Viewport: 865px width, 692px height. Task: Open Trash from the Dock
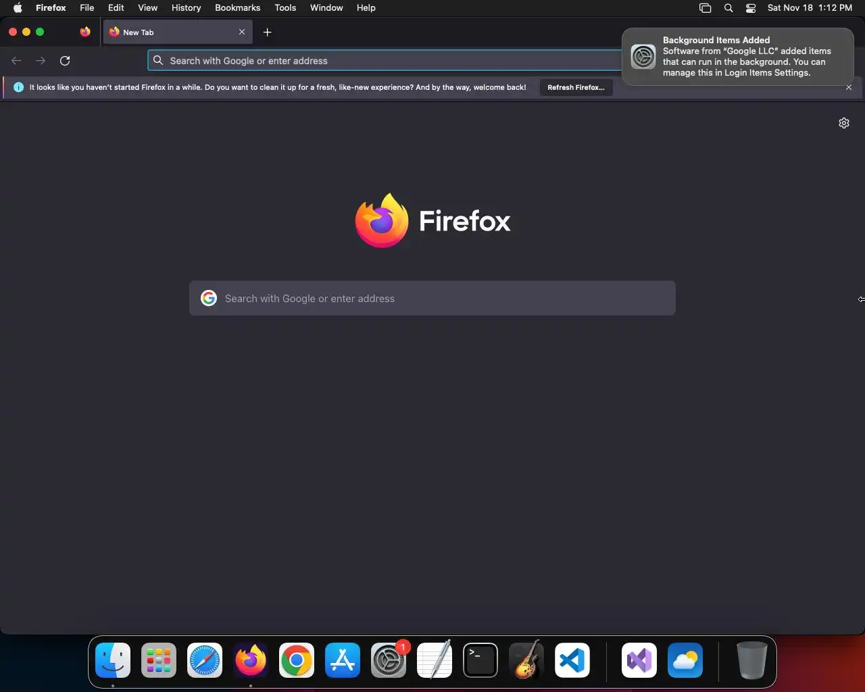(751, 660)
